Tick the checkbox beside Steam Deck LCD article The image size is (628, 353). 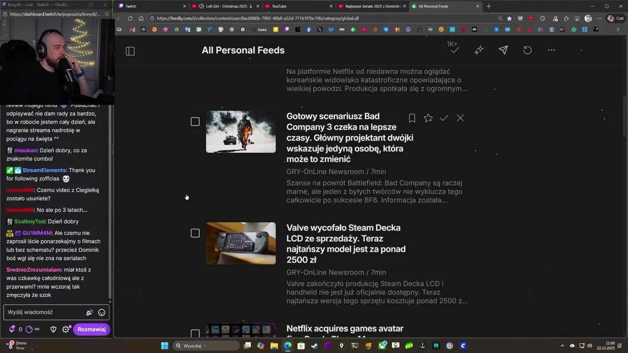(195, 233)
